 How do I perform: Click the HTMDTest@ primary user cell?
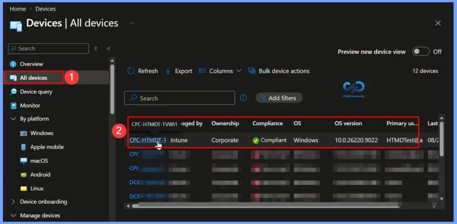[404, 140]
